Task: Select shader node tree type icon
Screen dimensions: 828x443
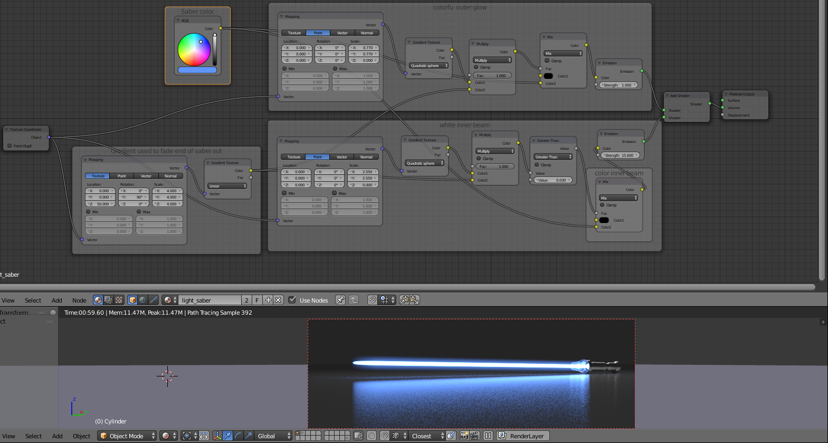Action: click(x=98, y=300)
